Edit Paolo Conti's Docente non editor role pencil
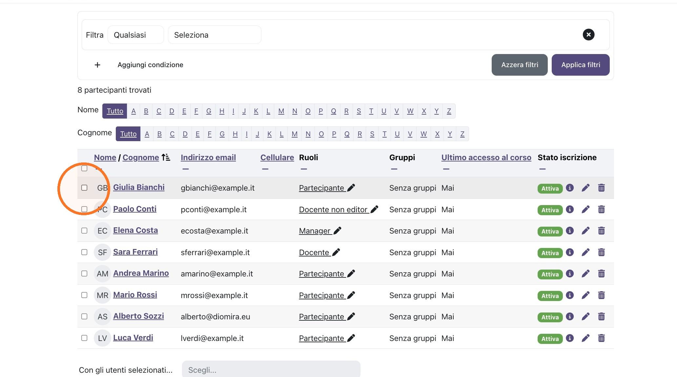677x377 pixels. (374, 209)
